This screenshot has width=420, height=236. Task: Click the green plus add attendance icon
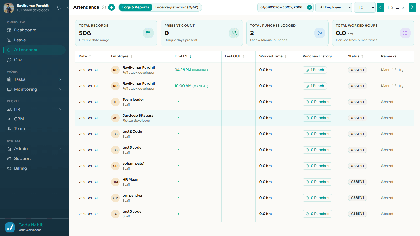point(112,7)
